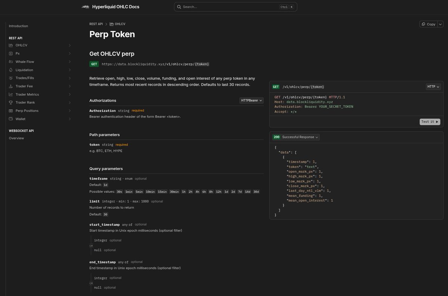Image resolution: width=448 pixels, height=296 pixels.
Task: Click the 15min timeframe value
Action: coord(162,192)
